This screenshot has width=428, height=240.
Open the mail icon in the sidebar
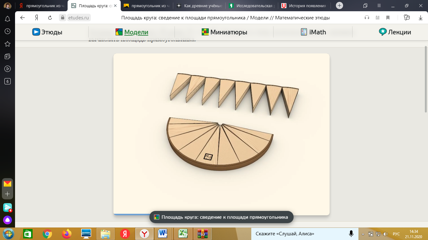point(8,183)
